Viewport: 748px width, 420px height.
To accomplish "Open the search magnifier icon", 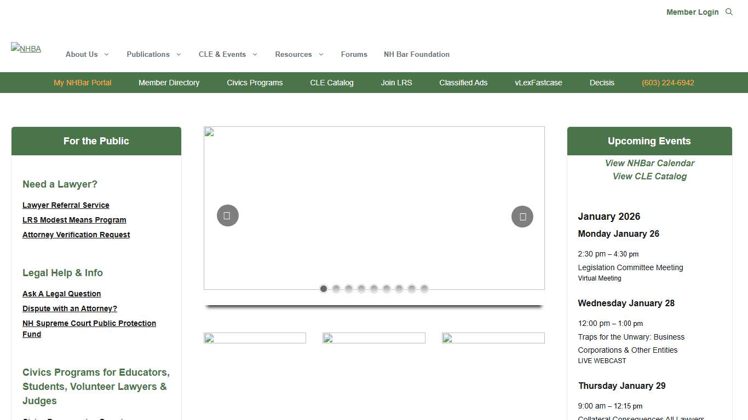I will coord(729,12).
